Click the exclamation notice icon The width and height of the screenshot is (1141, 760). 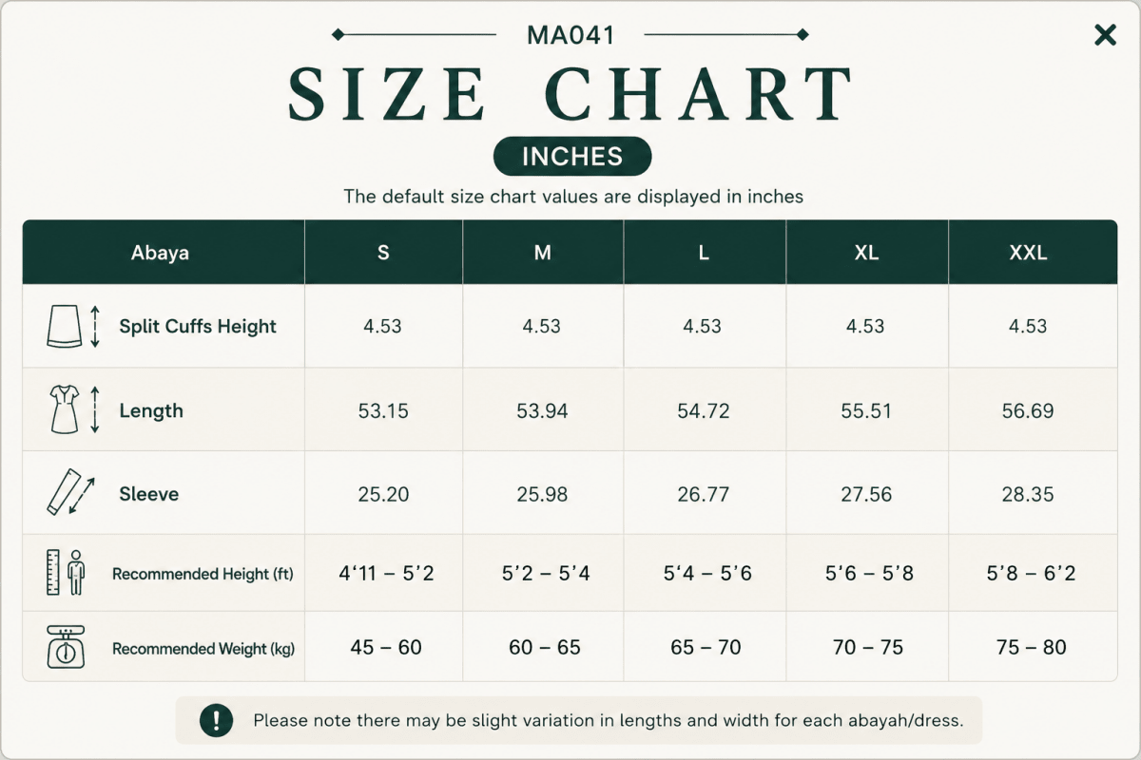pos(216,720)
